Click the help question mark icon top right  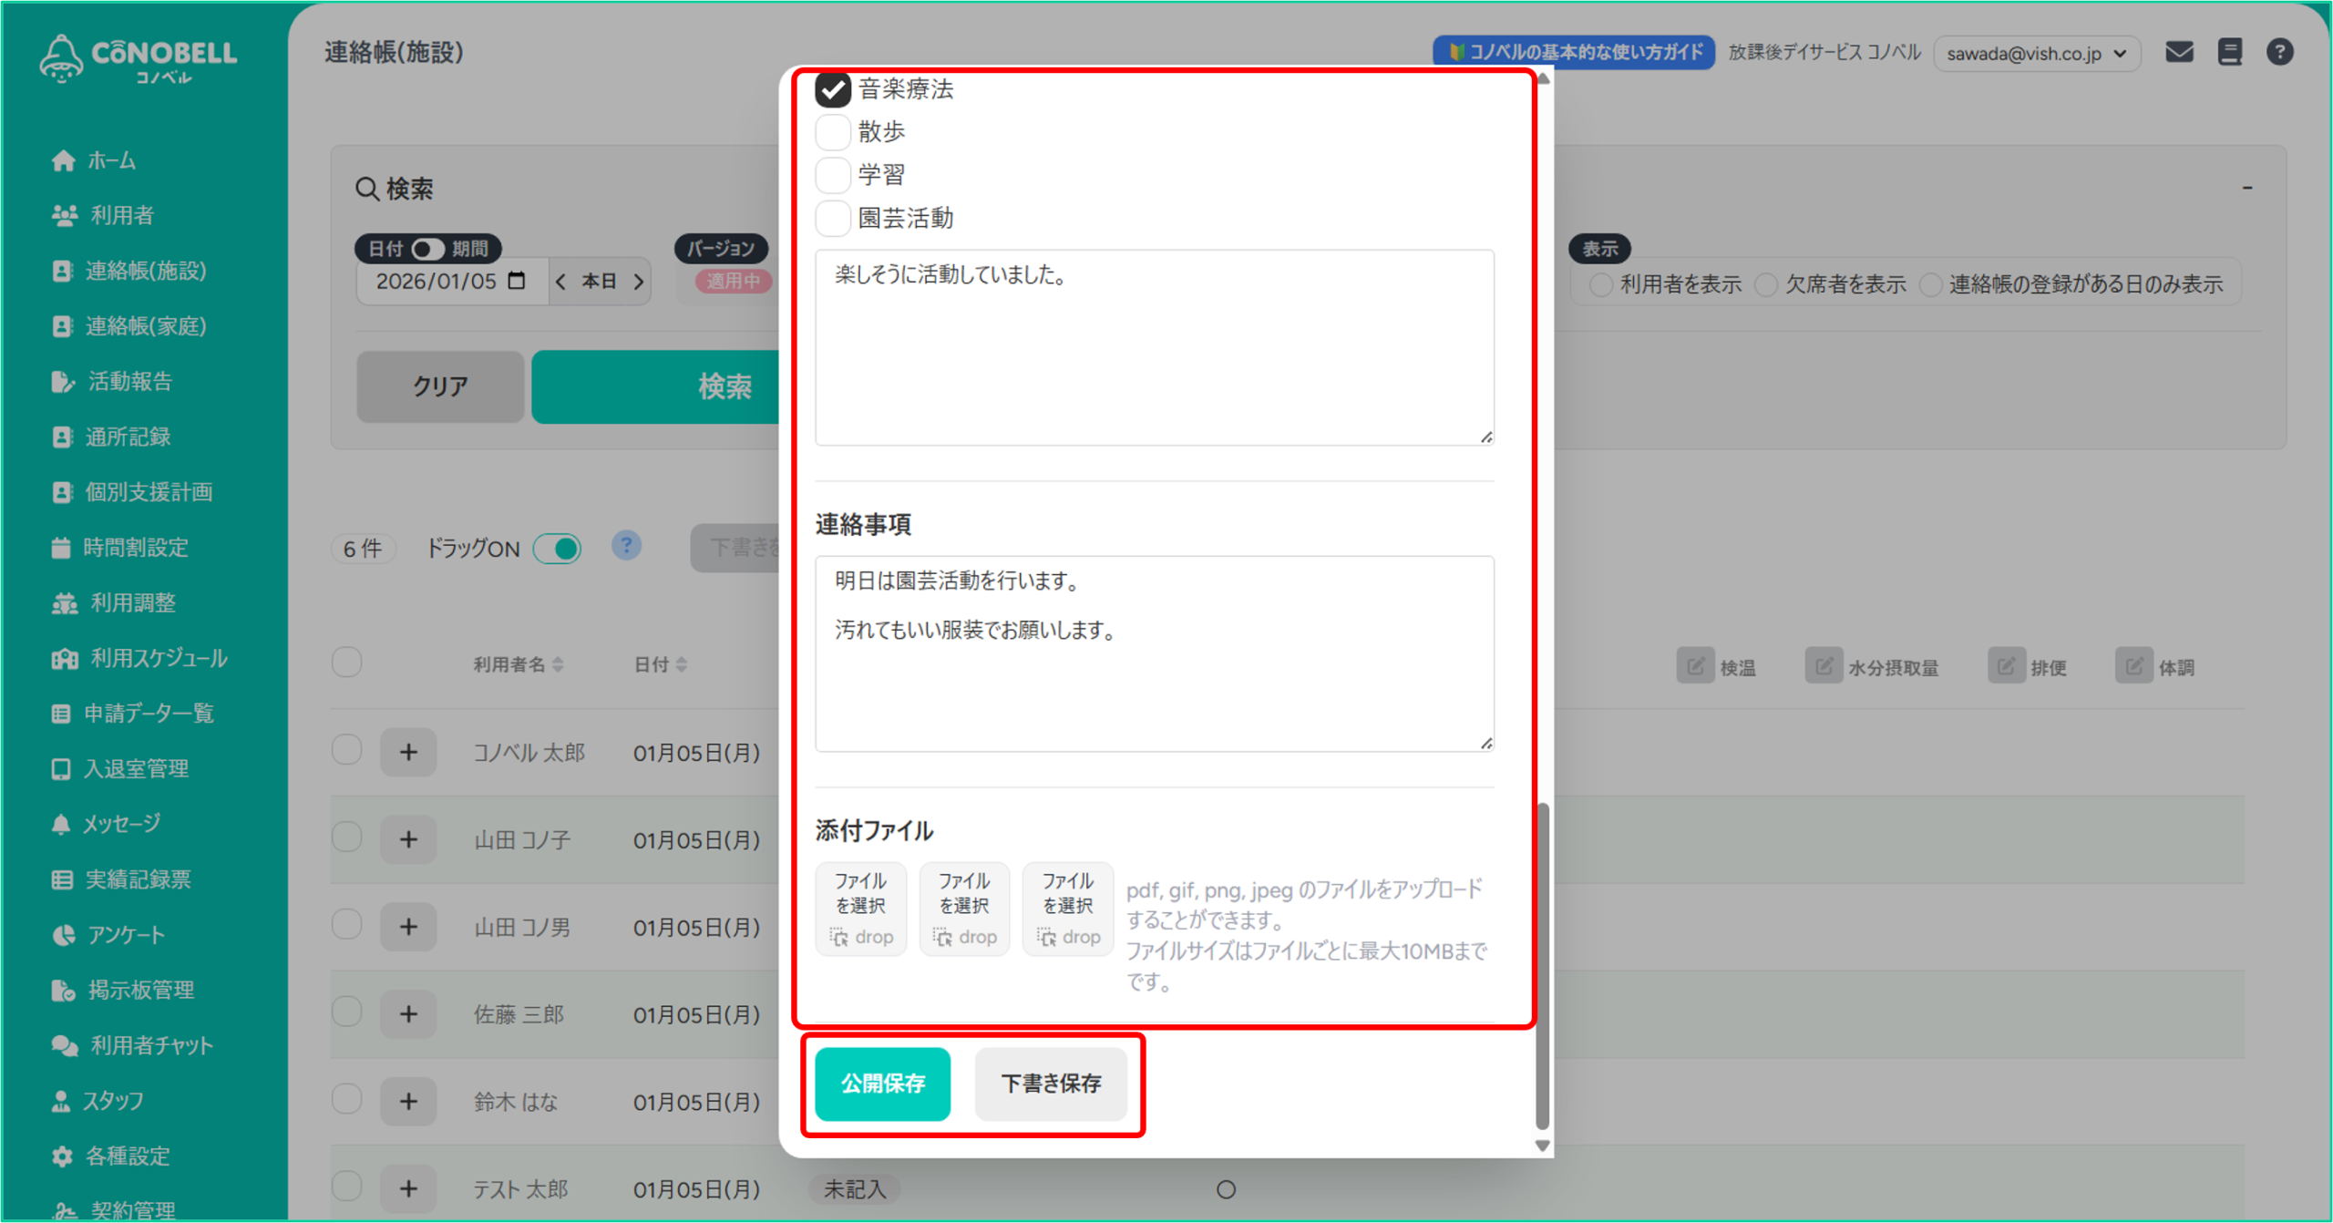2279,52
